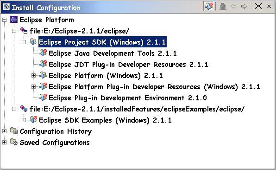The width and height of the screenshot is (276, 170).
Task: Select Eclipse JDT Plug-in Developer Resources 2.1.1
Action: point(128,65)
